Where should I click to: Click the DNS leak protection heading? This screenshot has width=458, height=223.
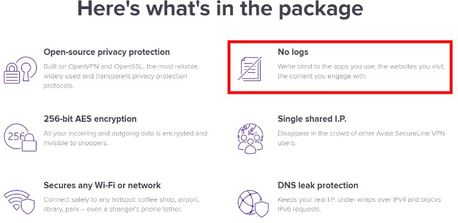click(x=318, y=185)
